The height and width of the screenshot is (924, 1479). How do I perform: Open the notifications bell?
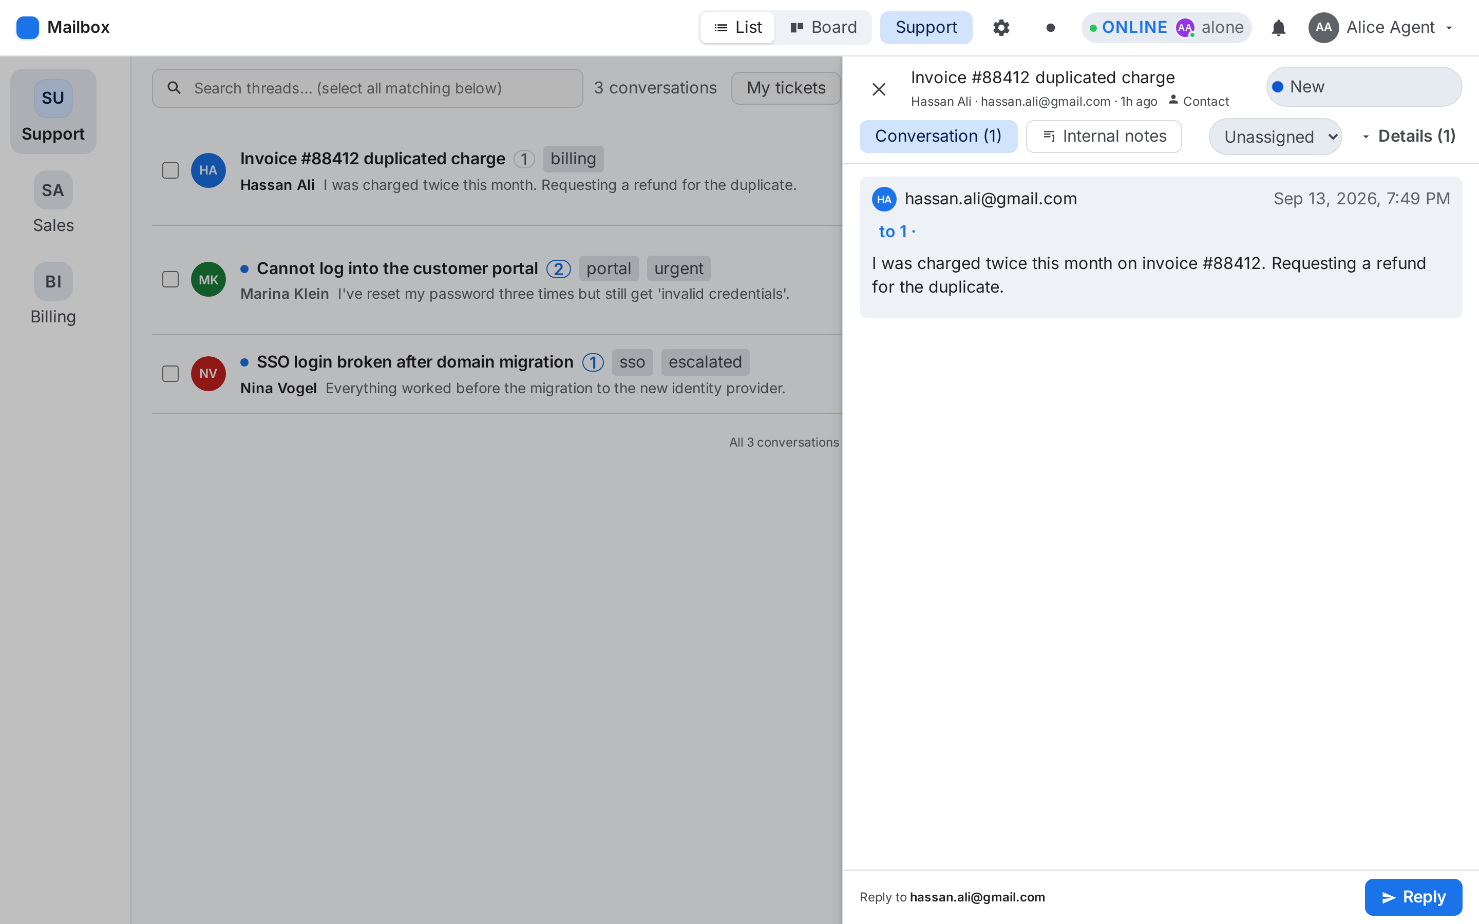pyautogui.click(x=1278, y=28)
